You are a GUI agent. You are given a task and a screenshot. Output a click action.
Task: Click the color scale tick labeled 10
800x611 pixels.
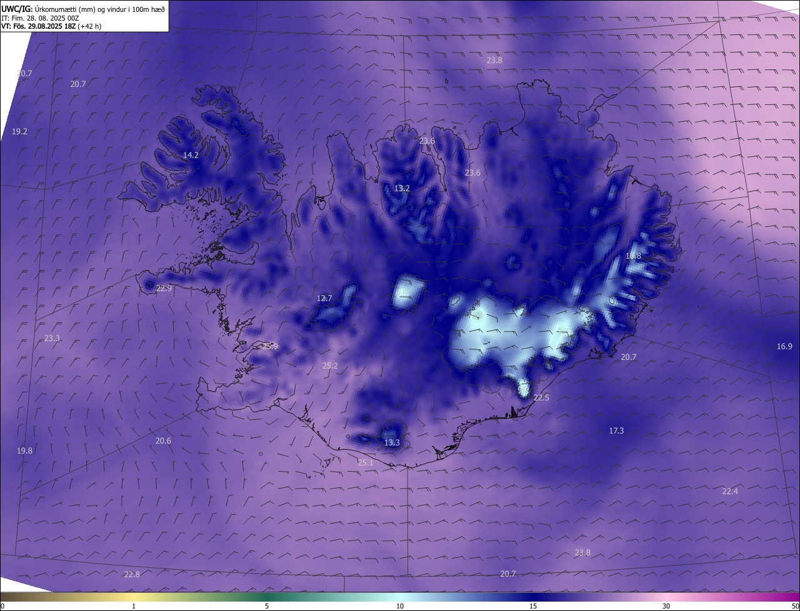tap(400, 606)
